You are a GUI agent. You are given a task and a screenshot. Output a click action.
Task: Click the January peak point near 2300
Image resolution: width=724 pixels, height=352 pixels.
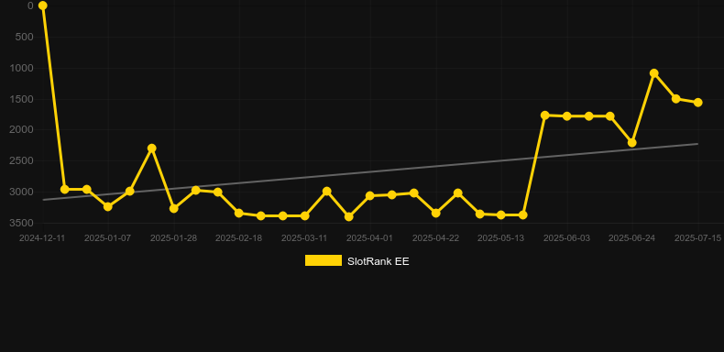151,148
